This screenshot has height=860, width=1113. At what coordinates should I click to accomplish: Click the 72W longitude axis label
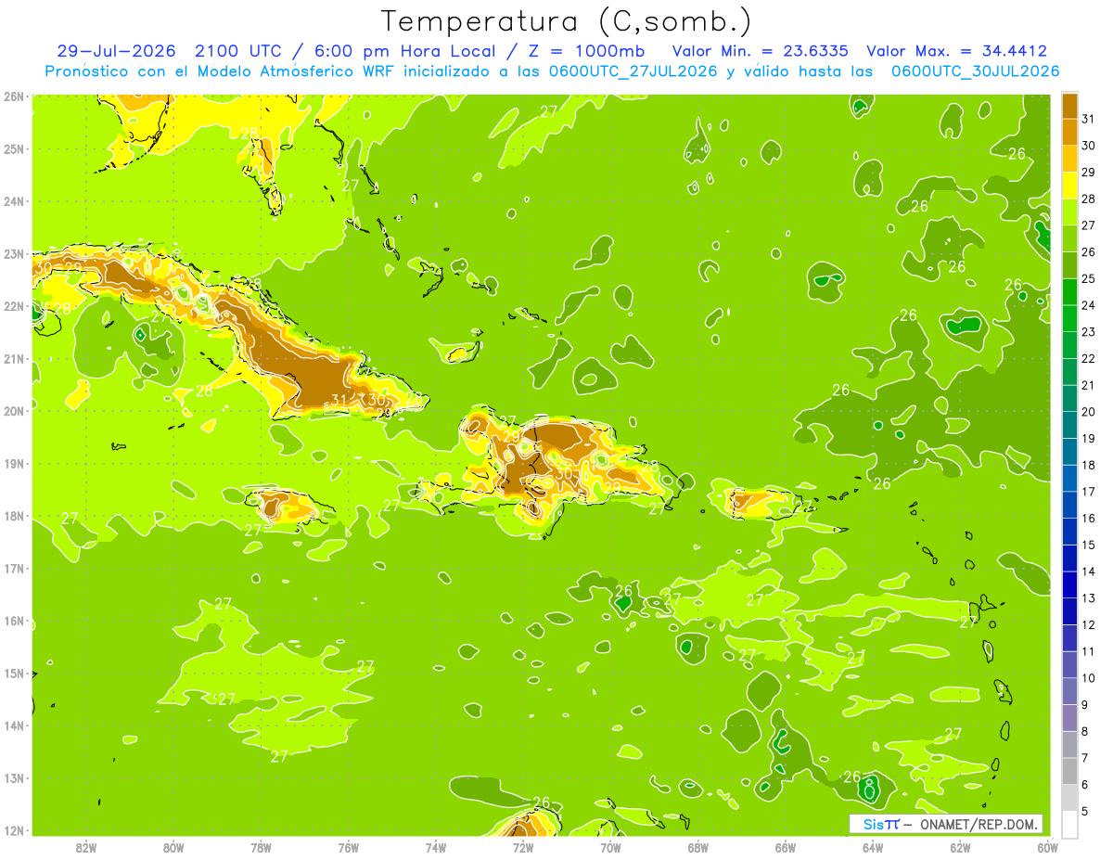[x=523, y=847]
